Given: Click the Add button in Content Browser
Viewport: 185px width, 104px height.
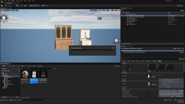Looking at the screenshot, I should point(4,66).
